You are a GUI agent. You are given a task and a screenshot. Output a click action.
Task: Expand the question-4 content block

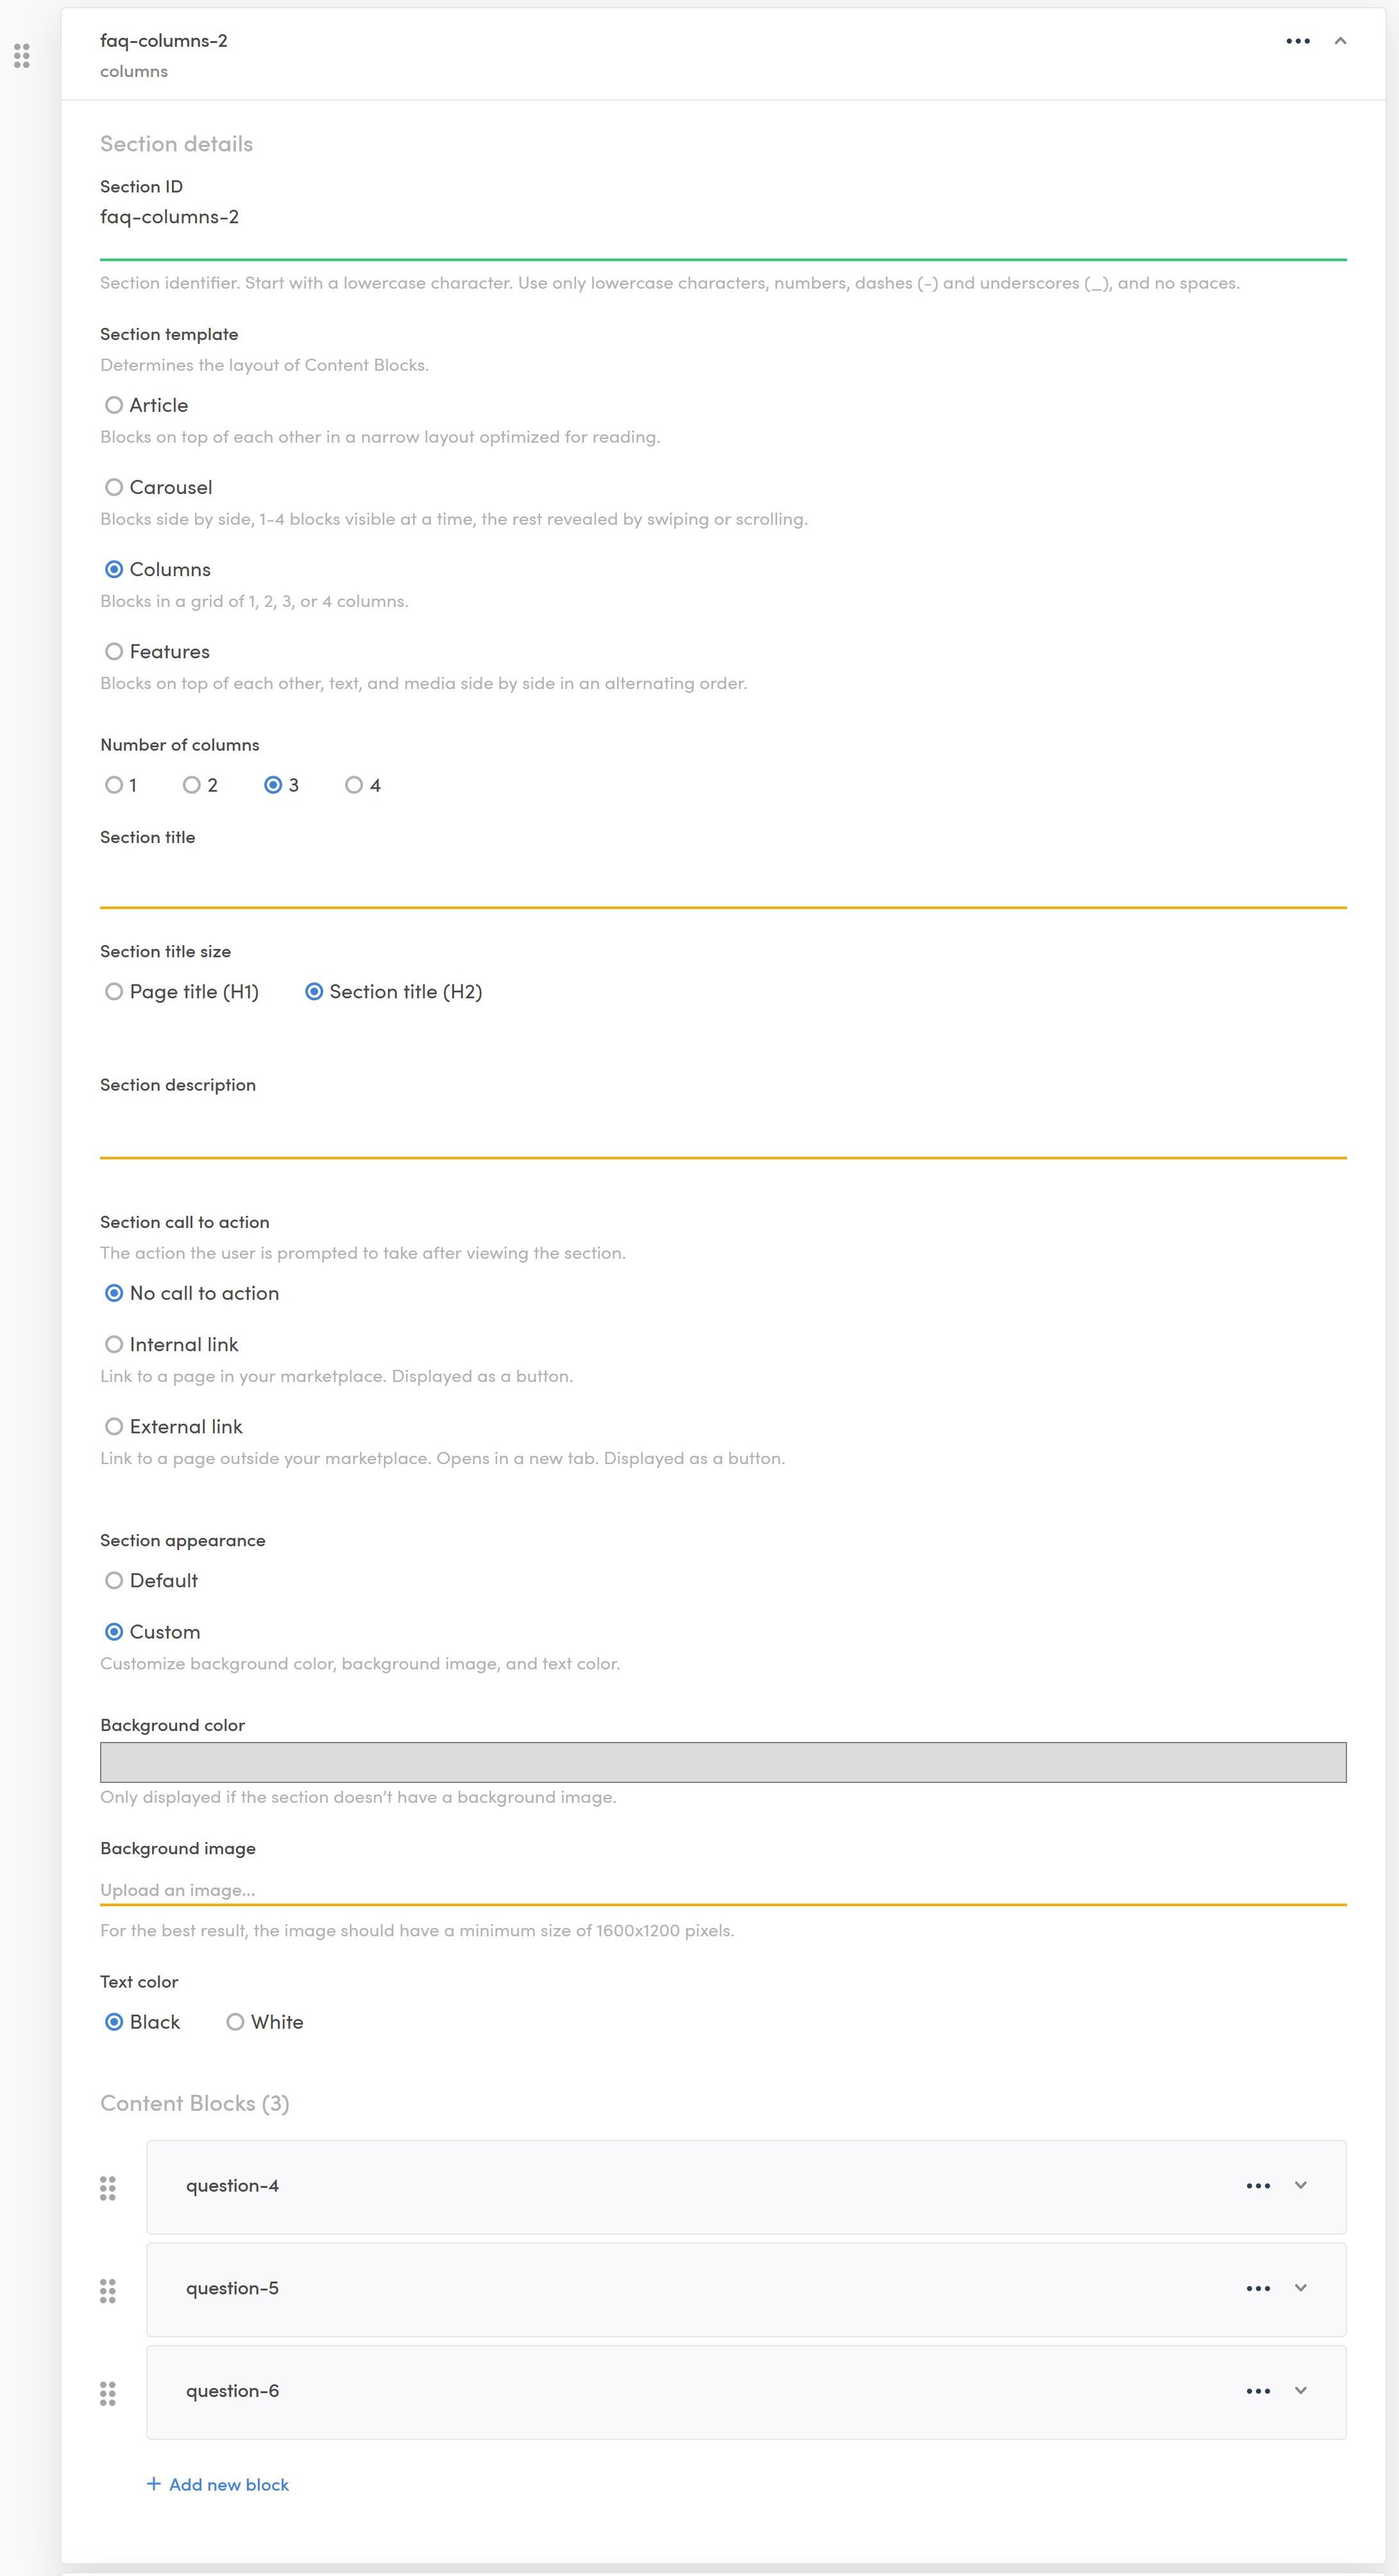point(1300,2185)
